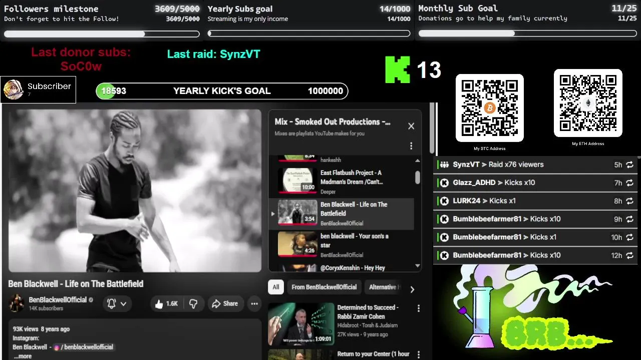641x360 pixels.
Task: Open Return to your Center video title
Action: (373, 354)
